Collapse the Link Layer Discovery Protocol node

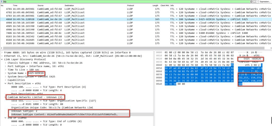(2, 59)
